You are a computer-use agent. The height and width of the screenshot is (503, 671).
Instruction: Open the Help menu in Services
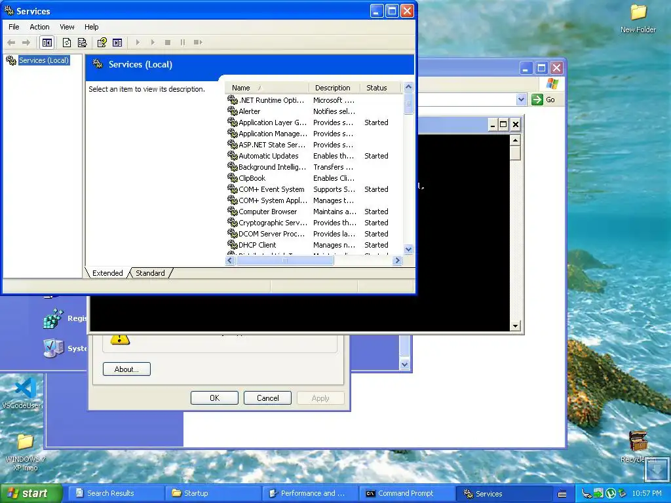tap(91, 26)
